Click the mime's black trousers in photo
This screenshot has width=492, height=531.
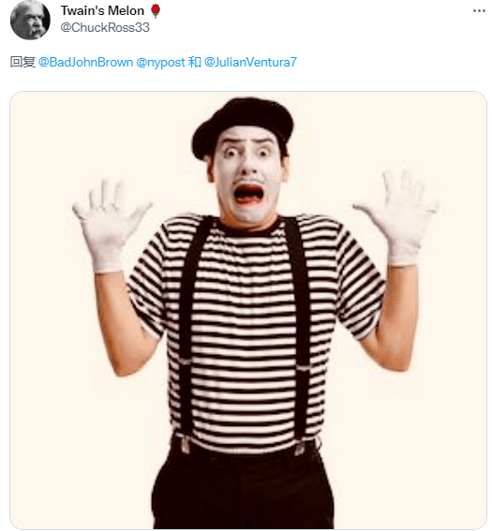click(x=243, y=488)
